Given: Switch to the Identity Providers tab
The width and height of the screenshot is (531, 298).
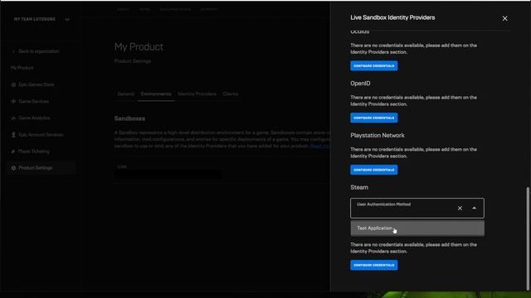Looking at the screenshot, I should 197,94.
